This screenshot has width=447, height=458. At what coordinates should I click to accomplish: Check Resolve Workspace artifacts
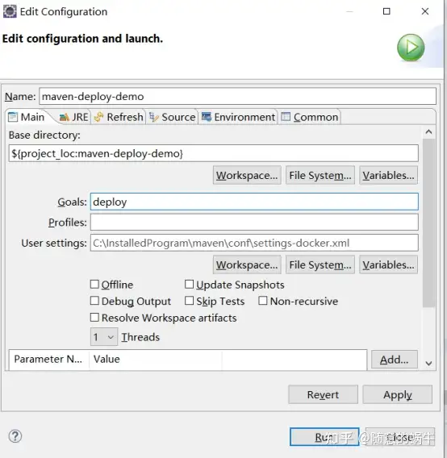point(94,318)
